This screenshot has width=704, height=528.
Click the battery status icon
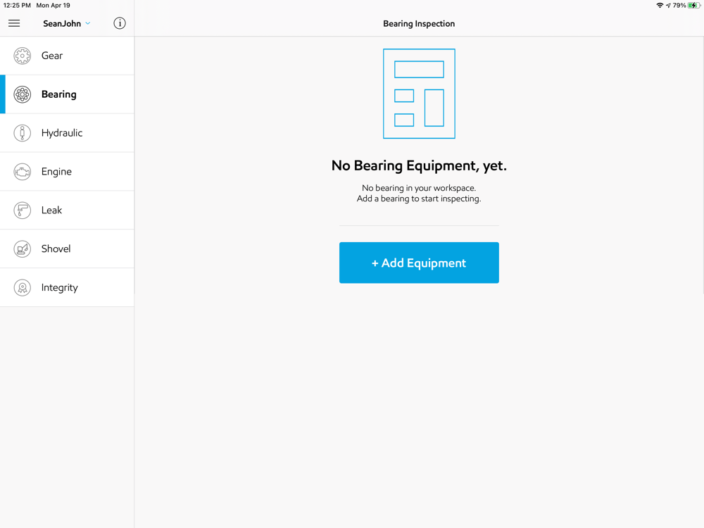(x=693, y=6)
